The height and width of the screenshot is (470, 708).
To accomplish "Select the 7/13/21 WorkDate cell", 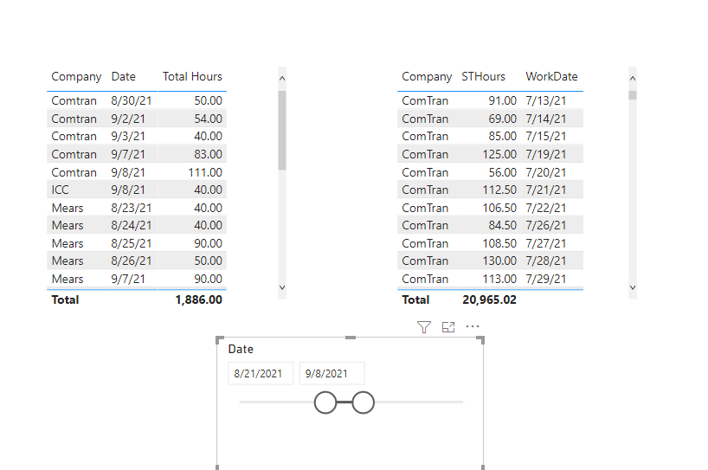I will [546, 100].
